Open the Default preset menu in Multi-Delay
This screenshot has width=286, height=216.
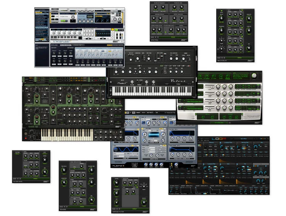(239, 58)
